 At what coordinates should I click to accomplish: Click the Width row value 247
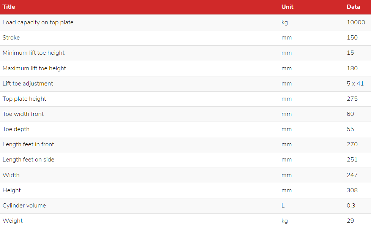[352, 175]
